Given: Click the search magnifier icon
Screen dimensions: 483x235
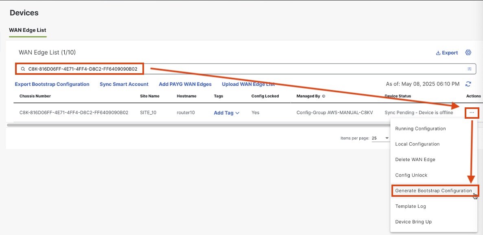Looking at the screenshot, I should 23,69.
